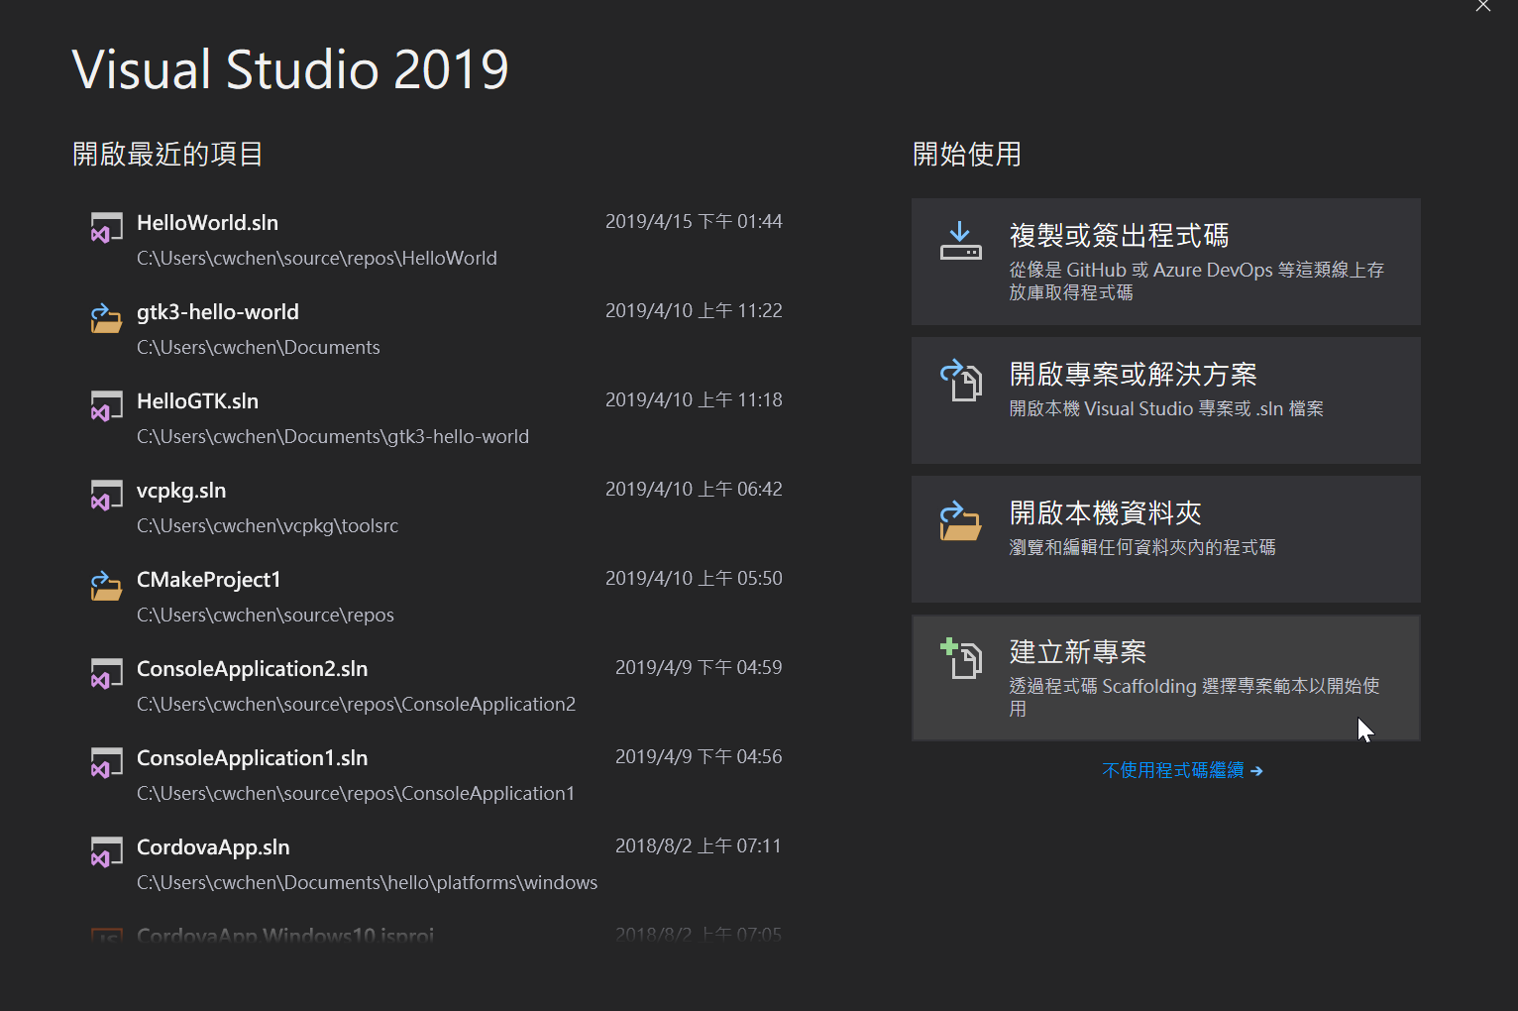Follow the 不使用程式碼繼續 link
Viewport: 1518px width, 1011px height.
(1182, 770)
